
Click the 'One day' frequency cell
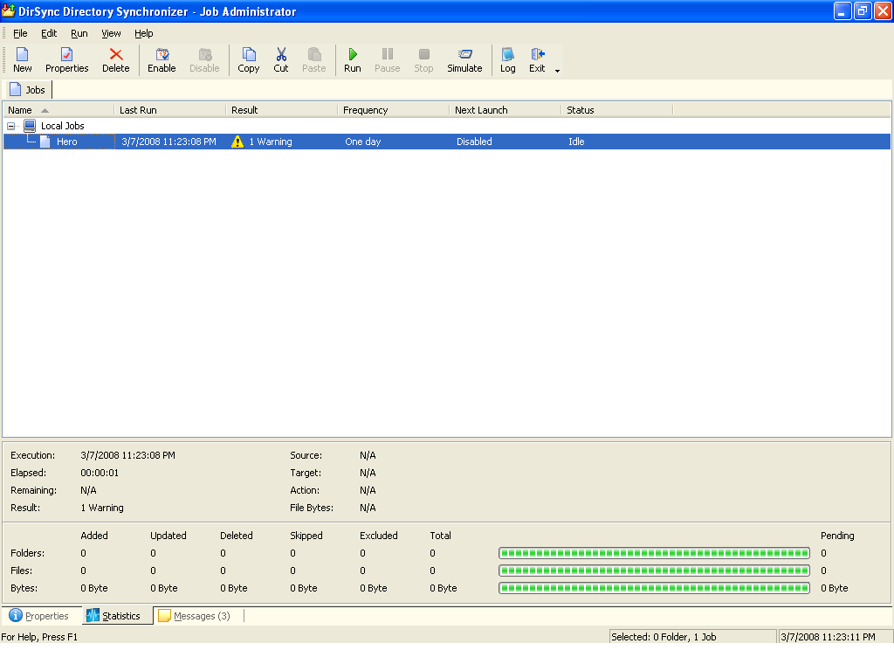pos(363,142)
